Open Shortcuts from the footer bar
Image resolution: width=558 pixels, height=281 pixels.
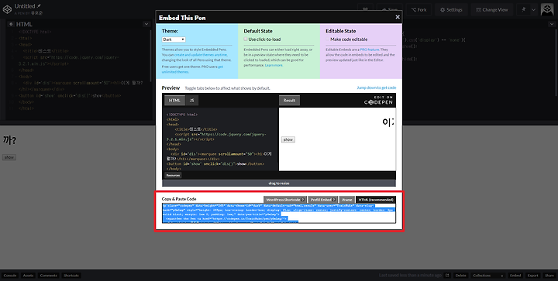click(71, 276)
